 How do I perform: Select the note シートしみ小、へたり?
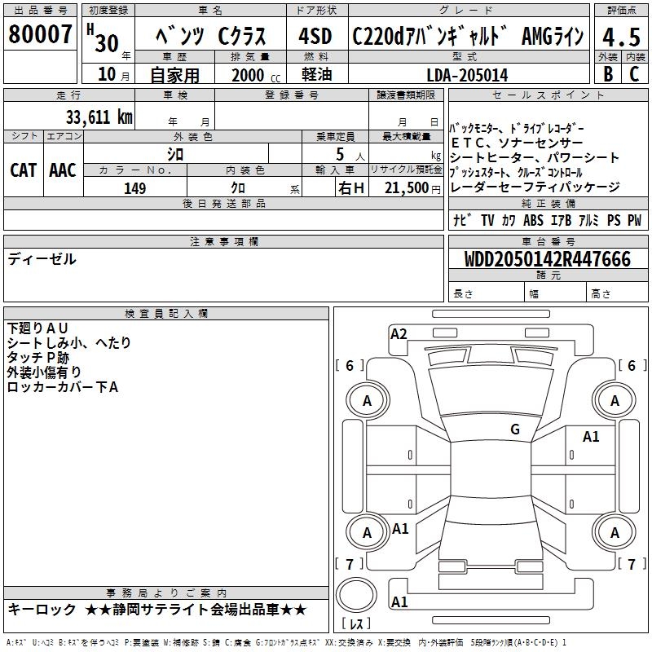pyautogui.click(x=69, y=342)
